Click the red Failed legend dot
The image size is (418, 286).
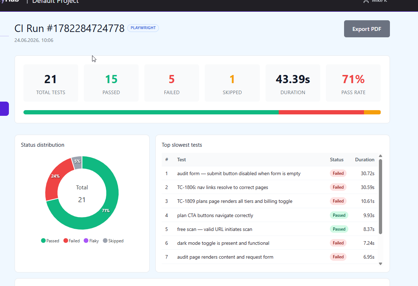coord(65,241)
